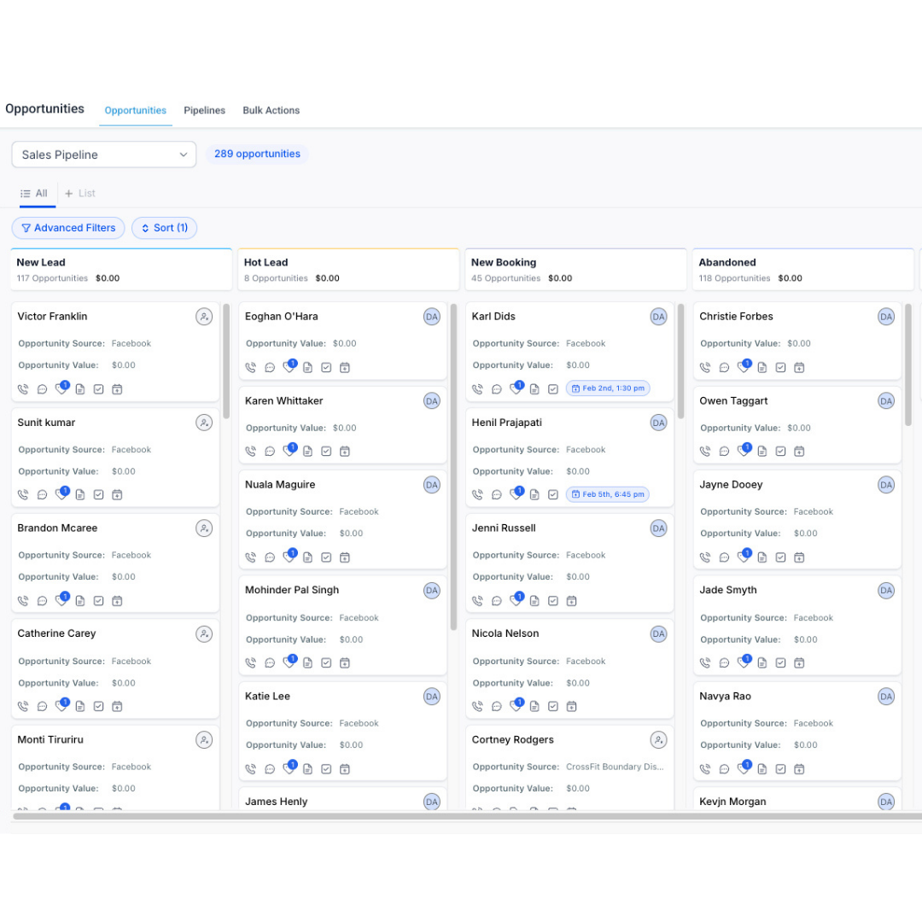The height and width of the screenshot is (922, 922).
Task: Click the New Booking column scrollbar
Action: point(681,361)
